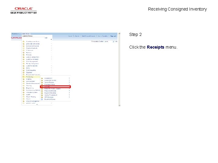Select the Cost Accounting menu entry
Viewport: 218px width, 163px height.
[31, 70]
